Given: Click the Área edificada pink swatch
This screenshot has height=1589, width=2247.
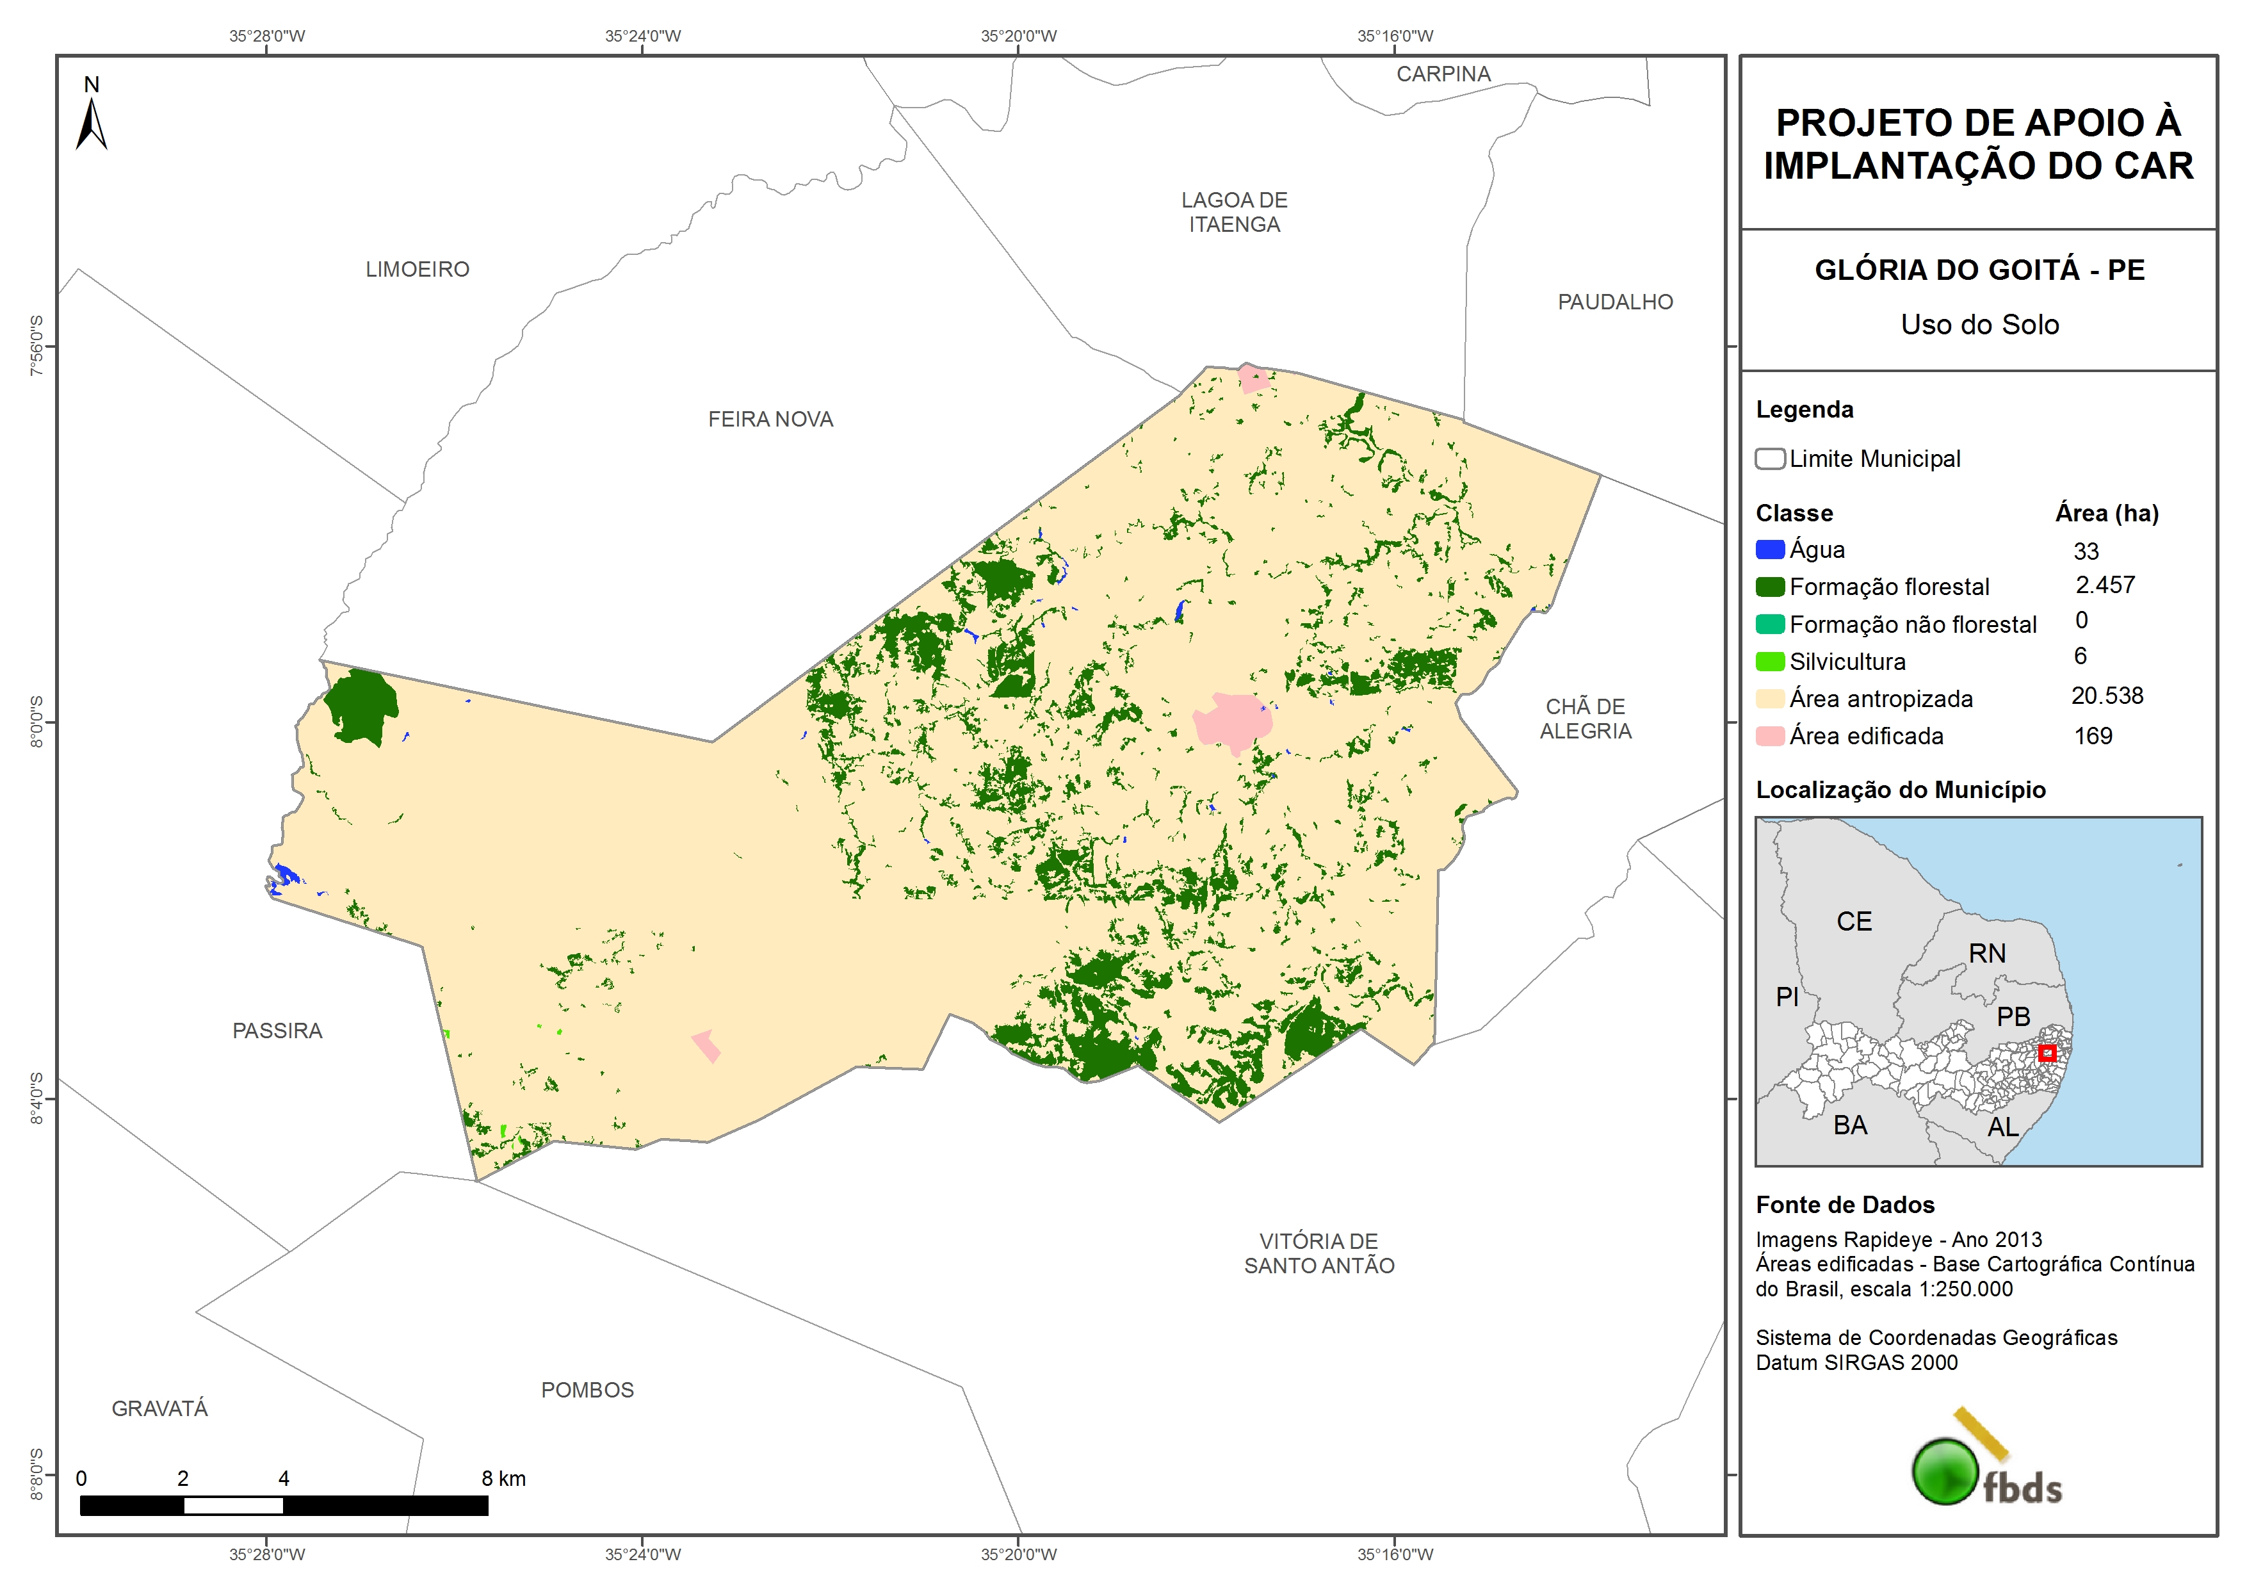Looking at the screenshot, I should click(x=1769, y=735).
